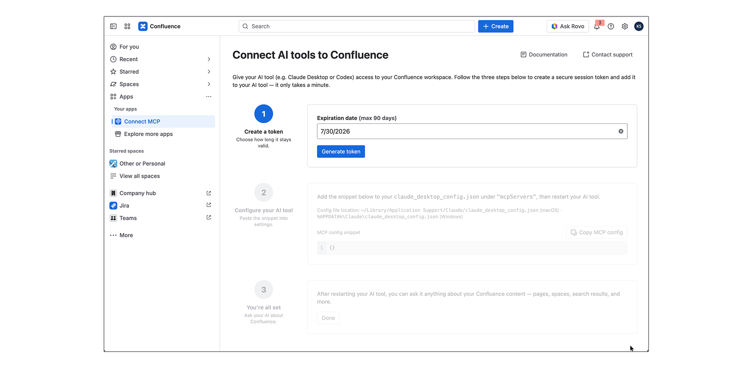
Task: Click the Jira logo icon
Action: click(x=113, y=206)
